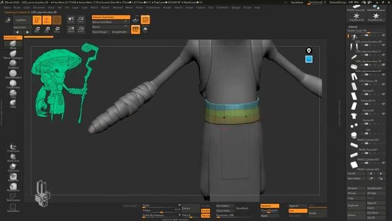
Task: Click the Apply button at the bottom
Action: (x=269, y=215)
